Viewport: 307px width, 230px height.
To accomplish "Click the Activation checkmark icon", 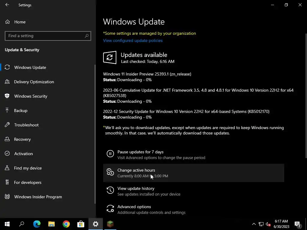I will [7, 154].
